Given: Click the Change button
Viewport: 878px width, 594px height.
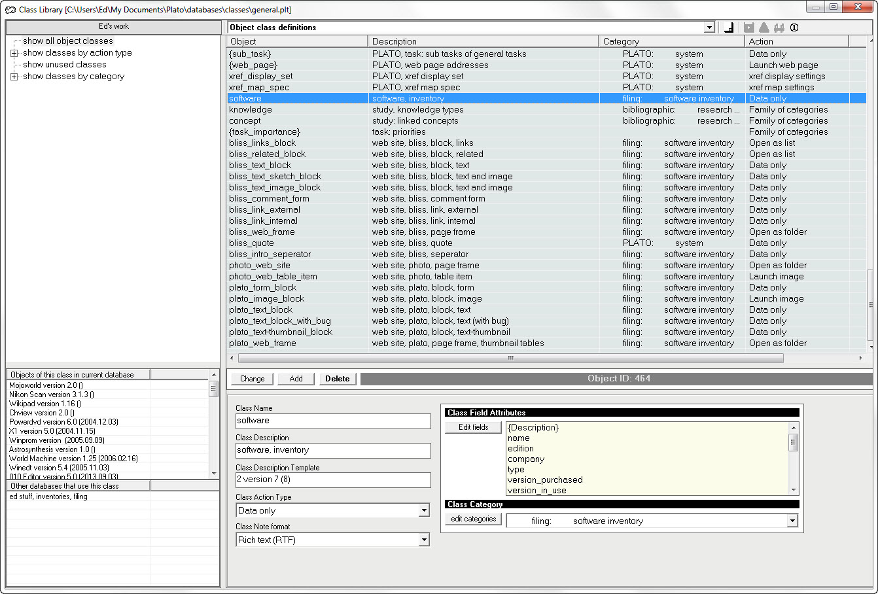Looking at the screenshot, I should point(252,379).
